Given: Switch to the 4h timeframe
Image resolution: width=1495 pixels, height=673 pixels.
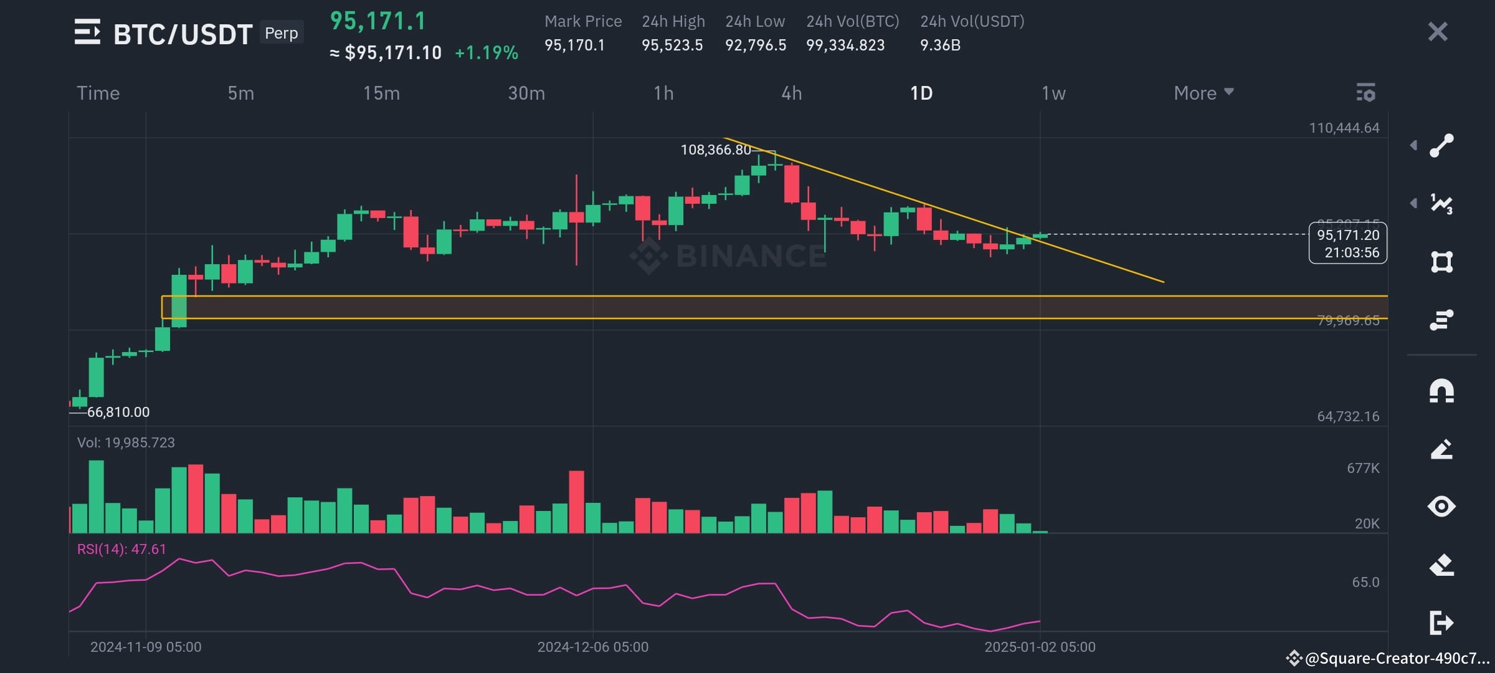Looking at the screenshot, I should (792, 93).
